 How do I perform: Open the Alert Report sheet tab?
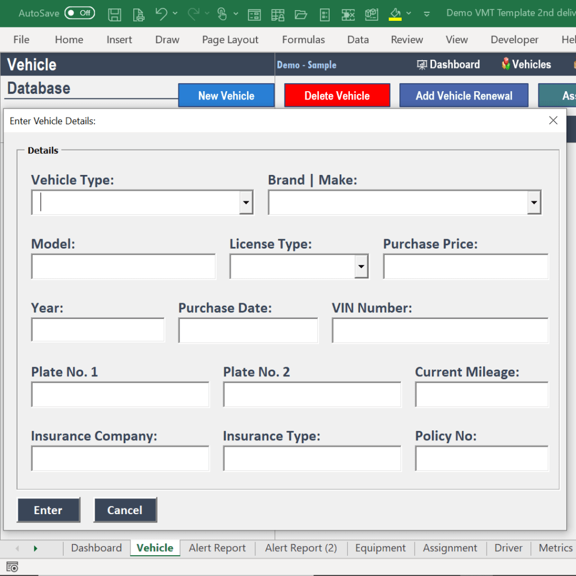click(217, 547)
